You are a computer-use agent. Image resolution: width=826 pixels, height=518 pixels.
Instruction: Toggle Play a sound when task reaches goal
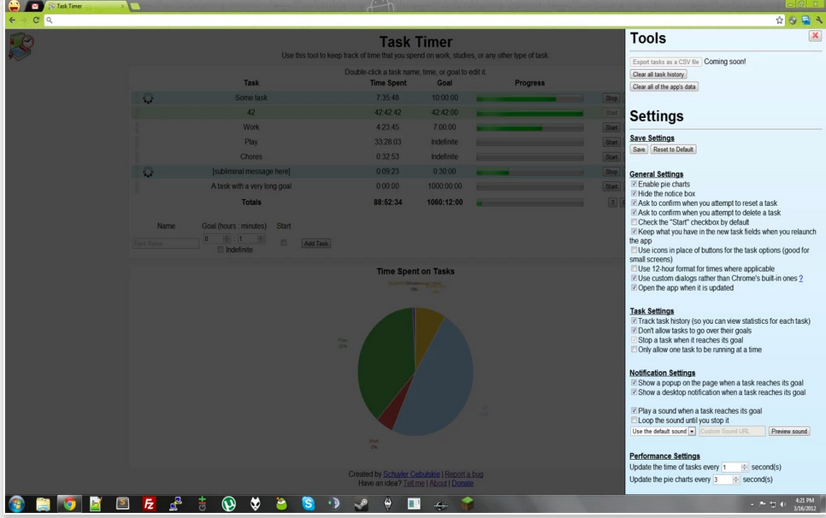pos(634,410)
